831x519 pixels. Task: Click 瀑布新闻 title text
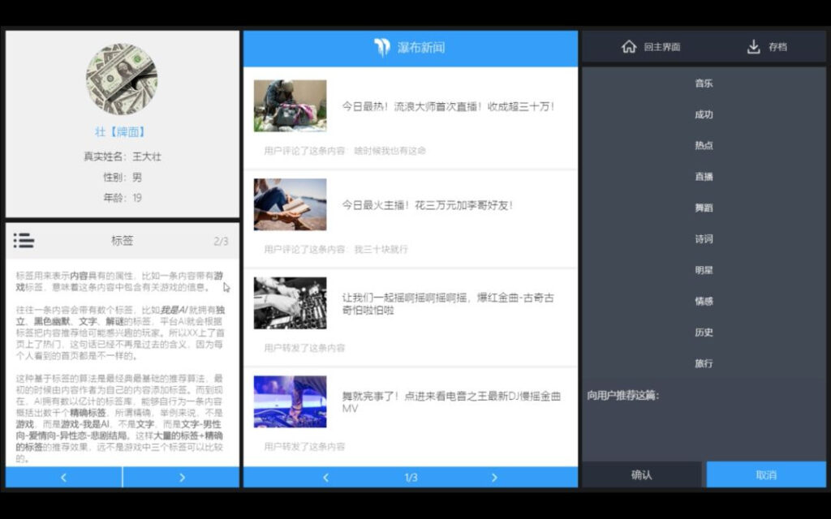(421, 48)
